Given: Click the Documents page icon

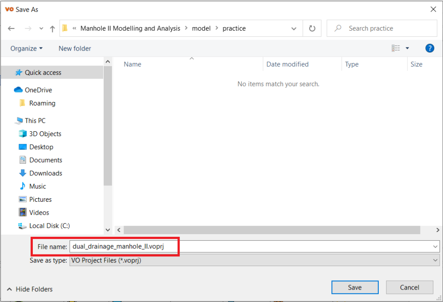Looking at the screenshot, I should (x=23, y=160).
